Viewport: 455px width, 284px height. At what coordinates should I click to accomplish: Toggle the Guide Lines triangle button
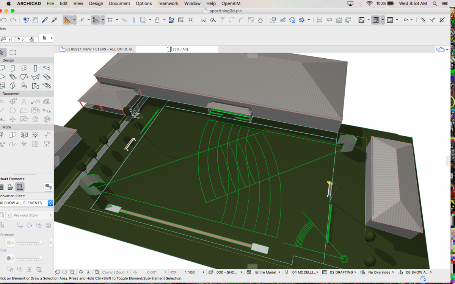[x=67, y=20]
